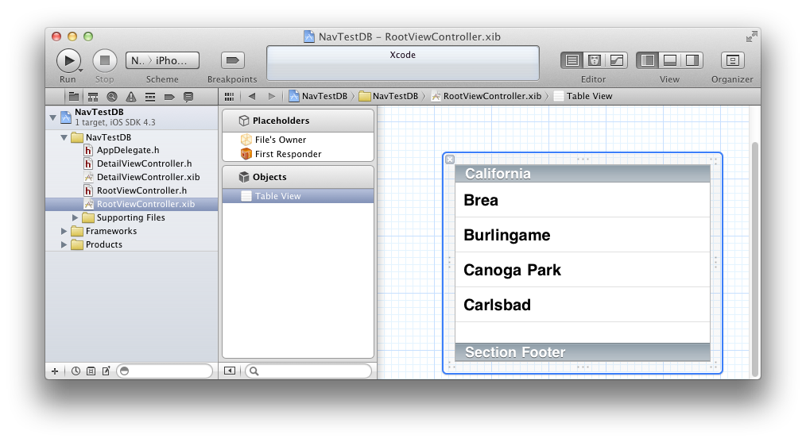Select the Carlsbad table cell
Image resolution: width=806 pixels, height=442 pixels.
[583, 305]
